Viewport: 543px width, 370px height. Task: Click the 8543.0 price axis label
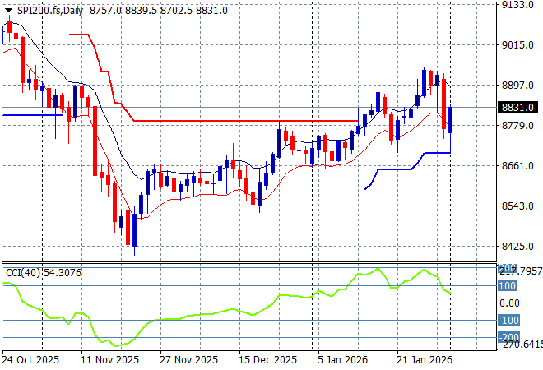tap(517, 206)
